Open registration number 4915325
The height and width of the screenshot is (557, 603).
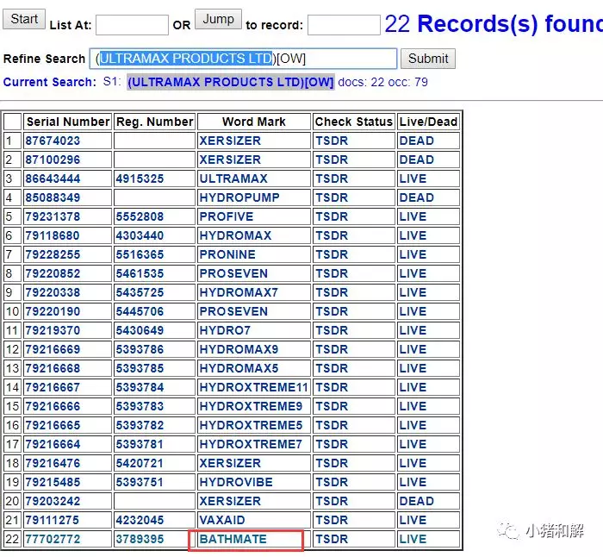click(x=140, y=178)
